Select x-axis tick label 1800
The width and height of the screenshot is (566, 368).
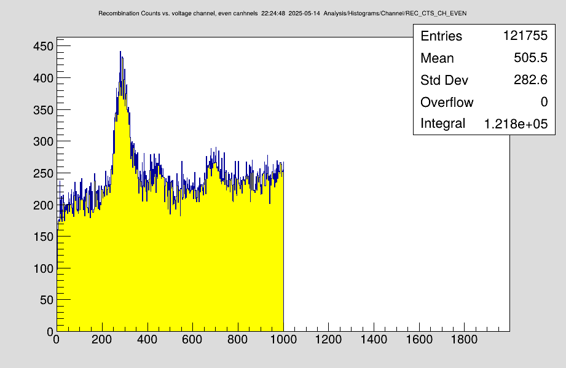465,339
